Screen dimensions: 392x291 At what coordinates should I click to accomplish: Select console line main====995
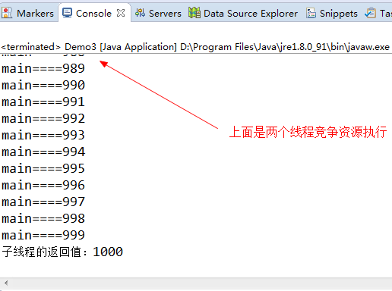[43, 168]
